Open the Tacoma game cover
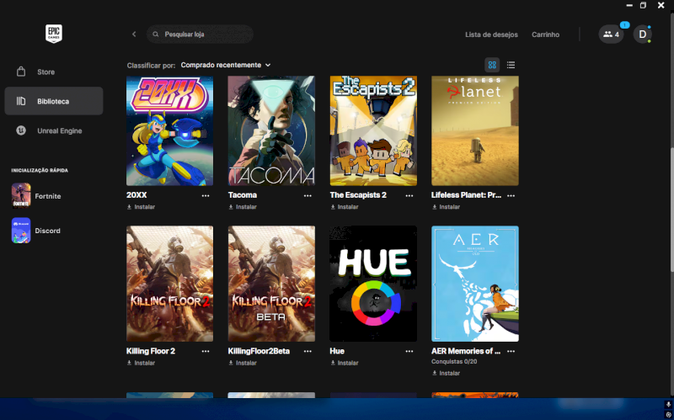Image resolution: width=674 pixels, height=420 pixels. pyautogui.click(x=271, y=130)
